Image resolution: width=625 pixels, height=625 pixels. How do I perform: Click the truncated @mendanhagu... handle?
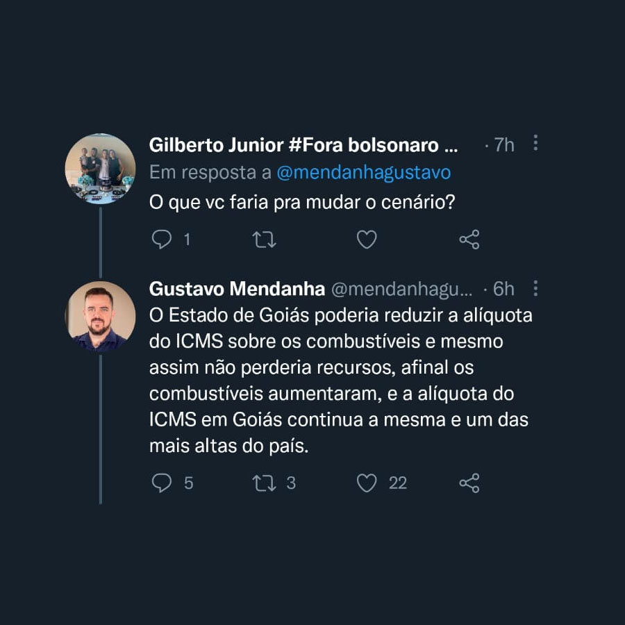tap(402, 289)
